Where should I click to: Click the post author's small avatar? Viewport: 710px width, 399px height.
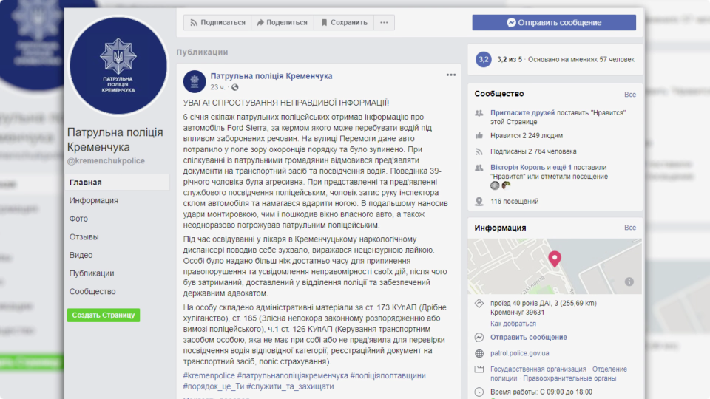[x=195, y=81]
